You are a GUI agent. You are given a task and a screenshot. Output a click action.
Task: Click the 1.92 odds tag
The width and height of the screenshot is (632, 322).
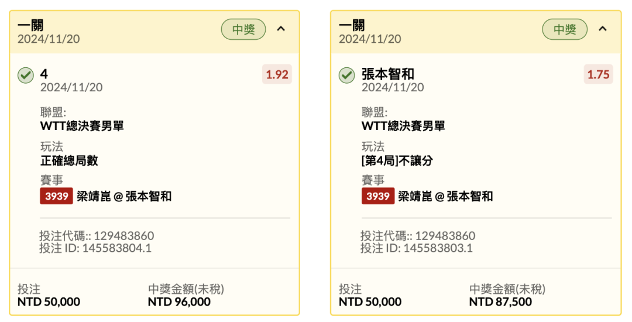coord(277,74)
